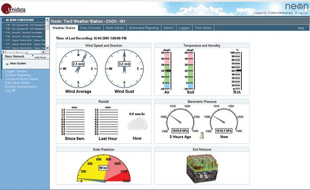Open the Time Series tab

pyautogui.click(x=204, y=28)
